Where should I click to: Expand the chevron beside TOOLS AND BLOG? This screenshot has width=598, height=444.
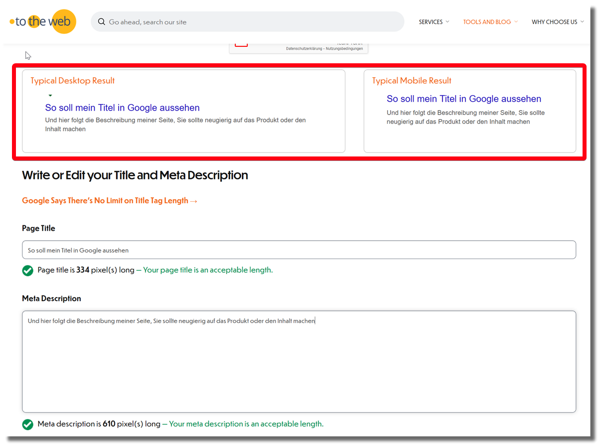(x=516, y=22)
